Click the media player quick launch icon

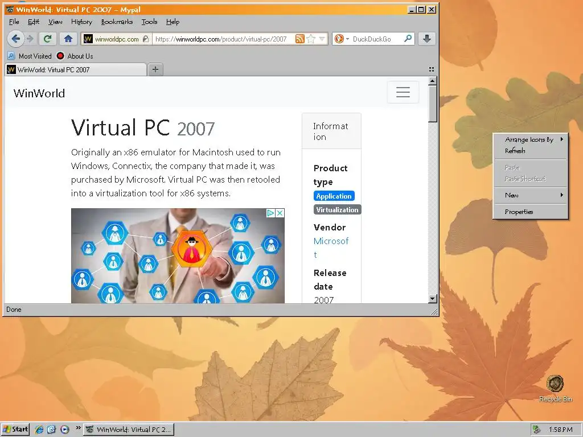click(x=64, y=430)
